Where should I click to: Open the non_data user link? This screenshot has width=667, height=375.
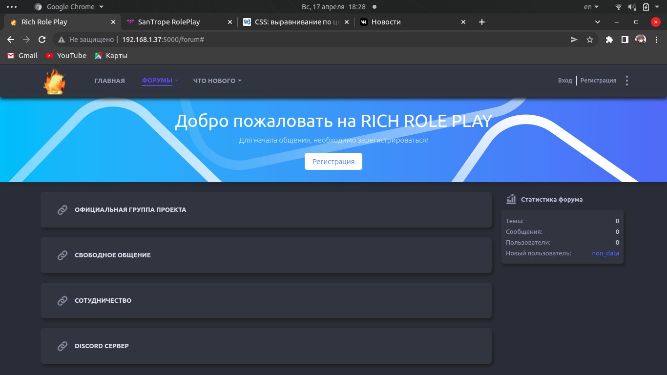tap(605, 253)
